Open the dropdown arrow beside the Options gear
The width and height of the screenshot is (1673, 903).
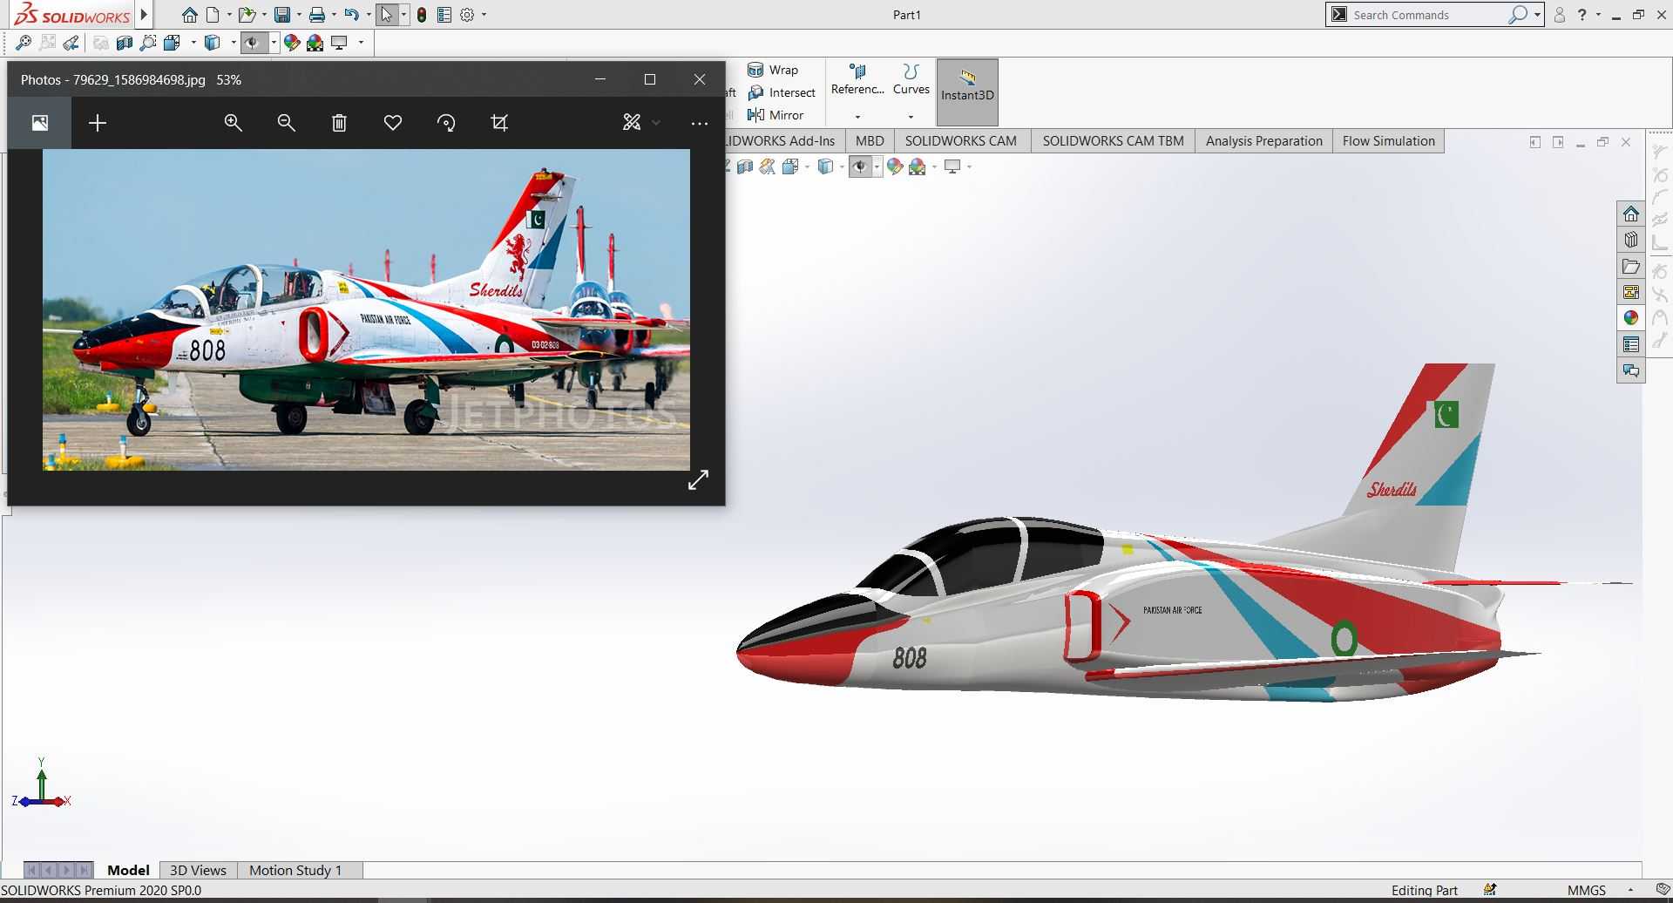(484, 15)
